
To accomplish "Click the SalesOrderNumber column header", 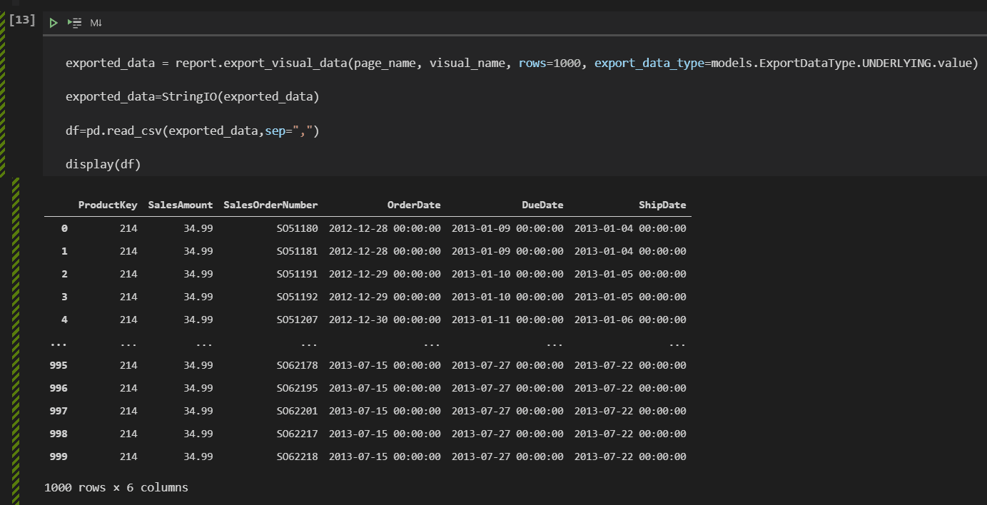I will (270, 205).
